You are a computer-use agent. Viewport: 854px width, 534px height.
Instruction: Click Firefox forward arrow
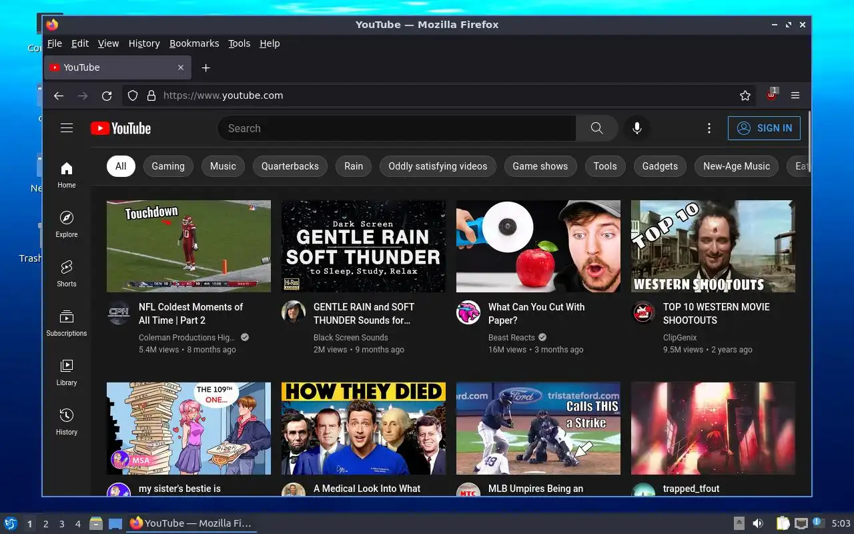tap(83, 95)
